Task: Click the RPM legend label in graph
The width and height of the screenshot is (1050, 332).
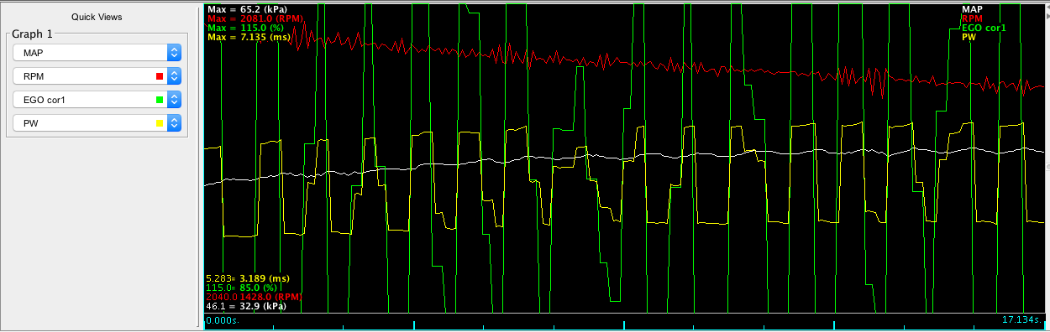Action: [973, 18]
